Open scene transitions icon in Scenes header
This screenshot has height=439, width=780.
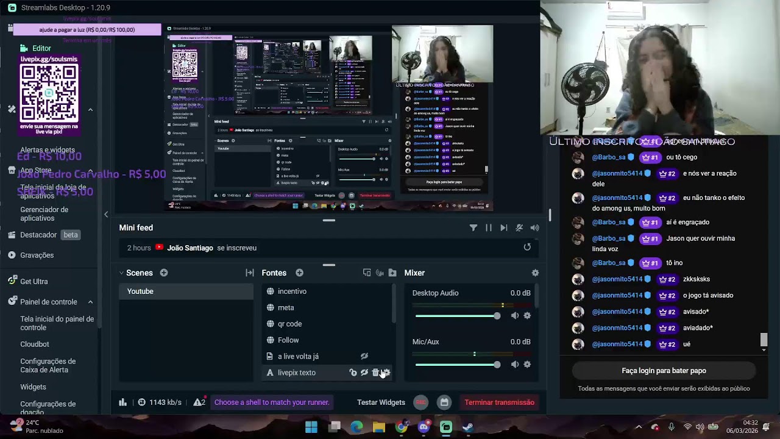[x=250, y=273]
